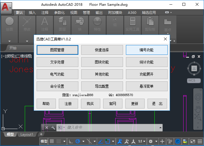
Task: Close the command line with the X icon
Action: tap(47, 128)
